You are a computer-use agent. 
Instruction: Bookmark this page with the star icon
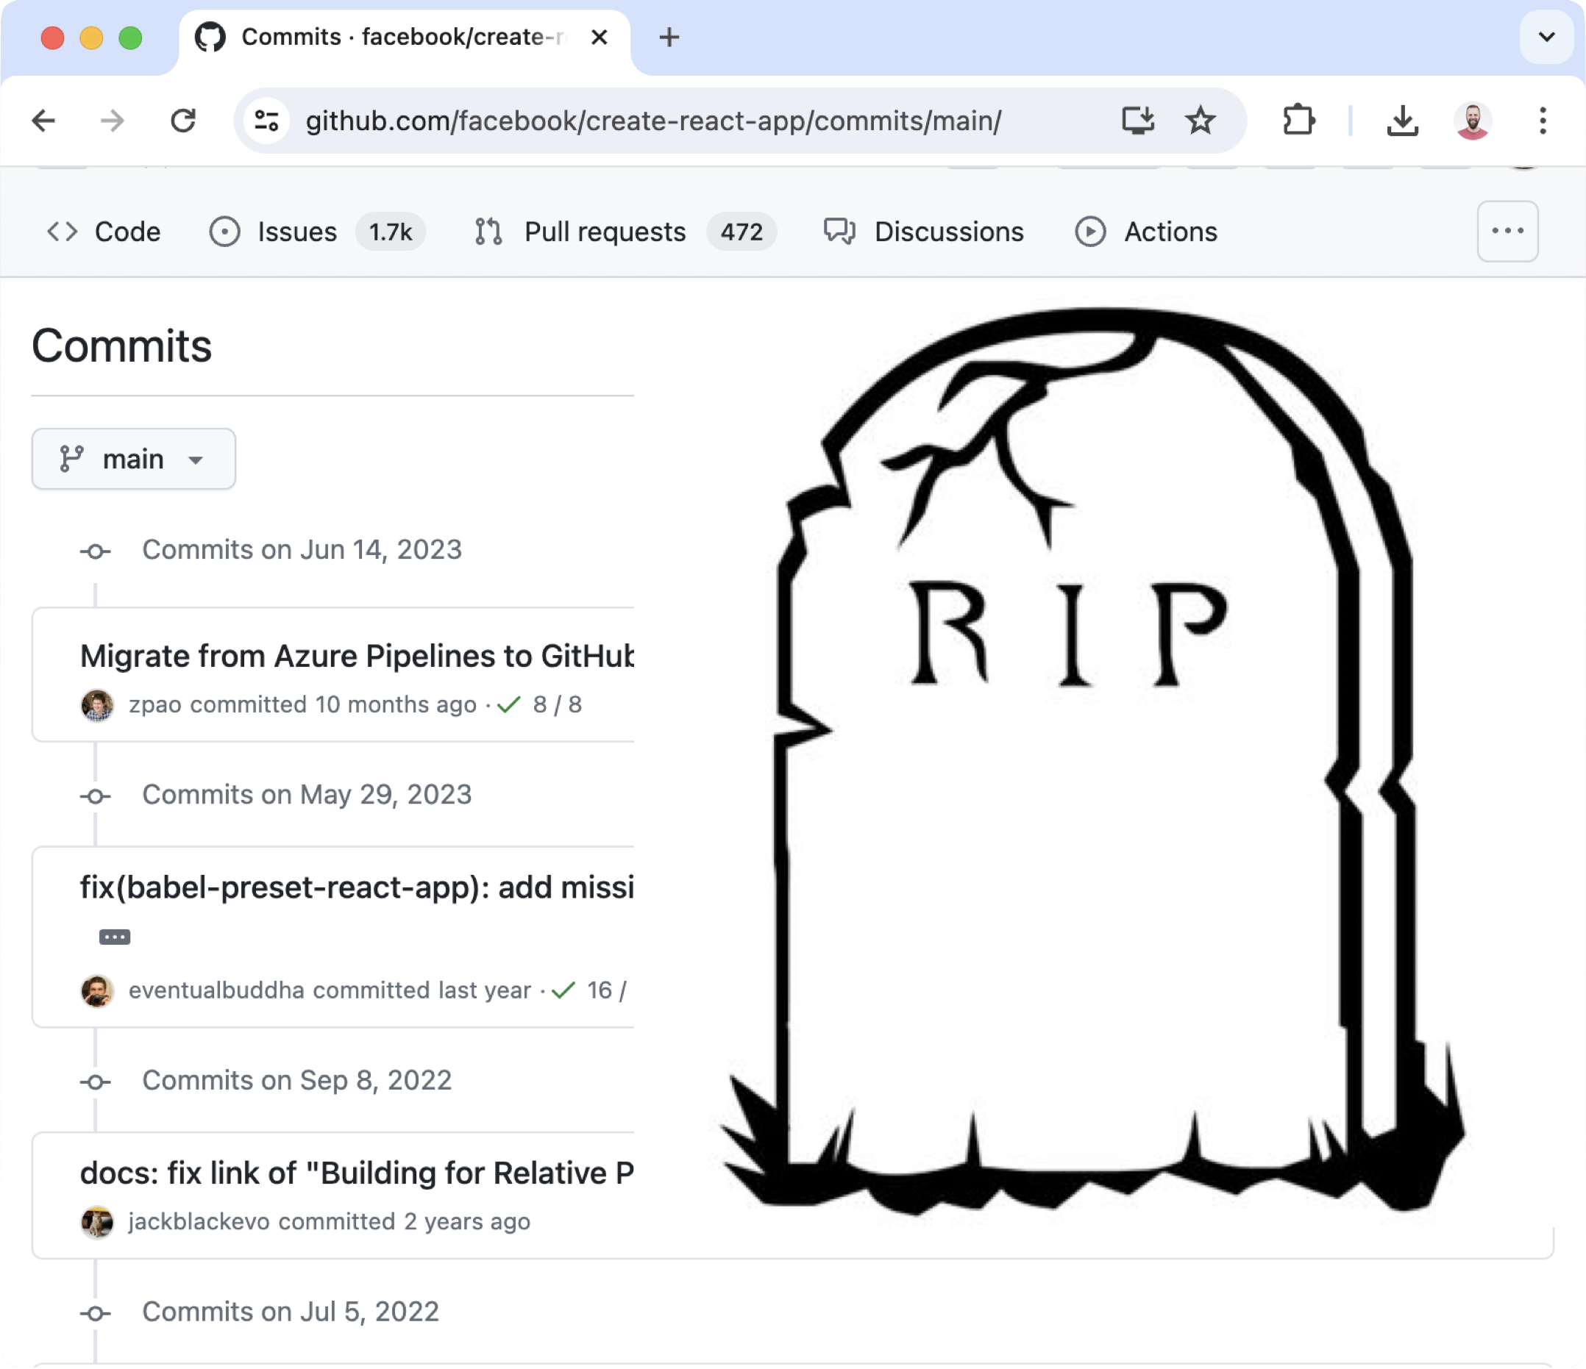click(1200, 121)
